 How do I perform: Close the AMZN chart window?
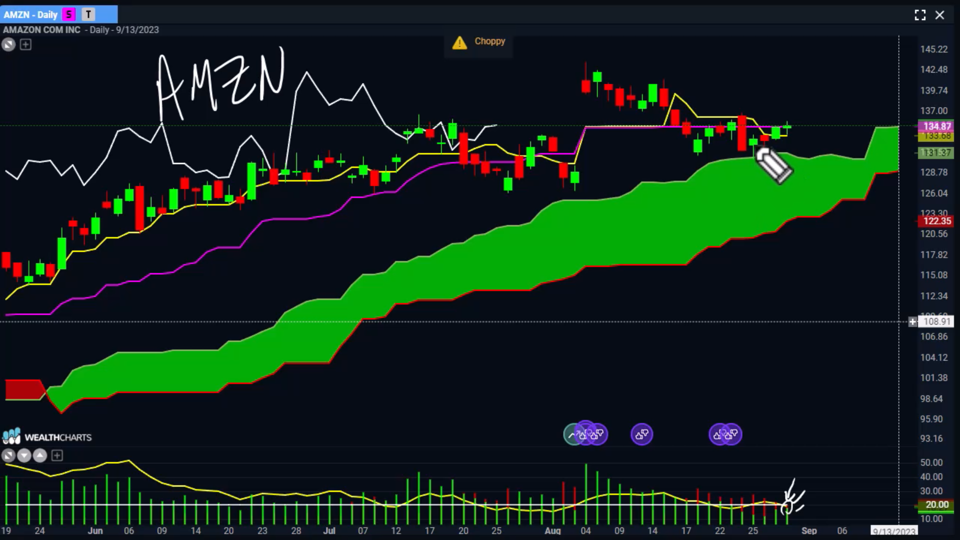click(940, 15)
